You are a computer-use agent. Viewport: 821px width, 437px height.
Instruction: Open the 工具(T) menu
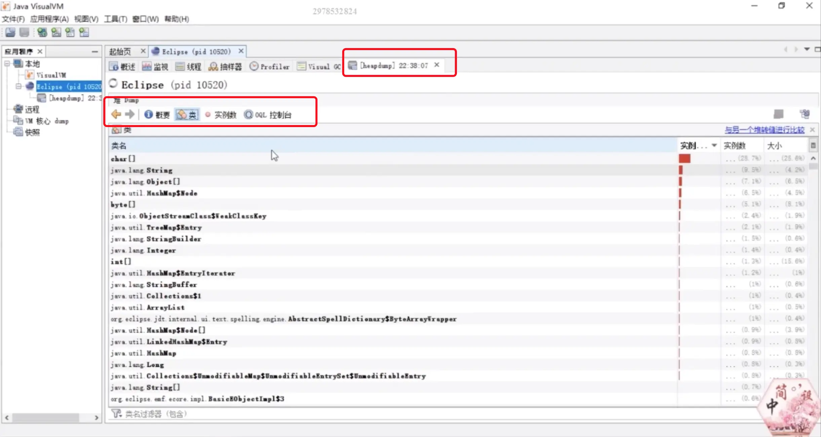coord(115,19)
